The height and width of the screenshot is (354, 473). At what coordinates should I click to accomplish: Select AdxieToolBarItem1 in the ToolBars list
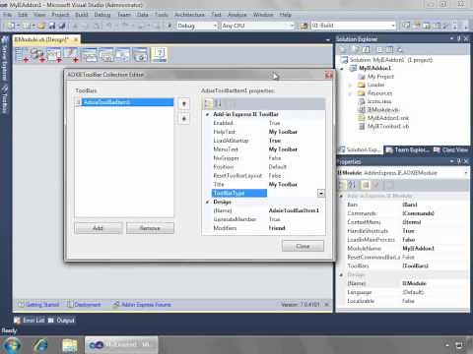(x=124, y=102)
